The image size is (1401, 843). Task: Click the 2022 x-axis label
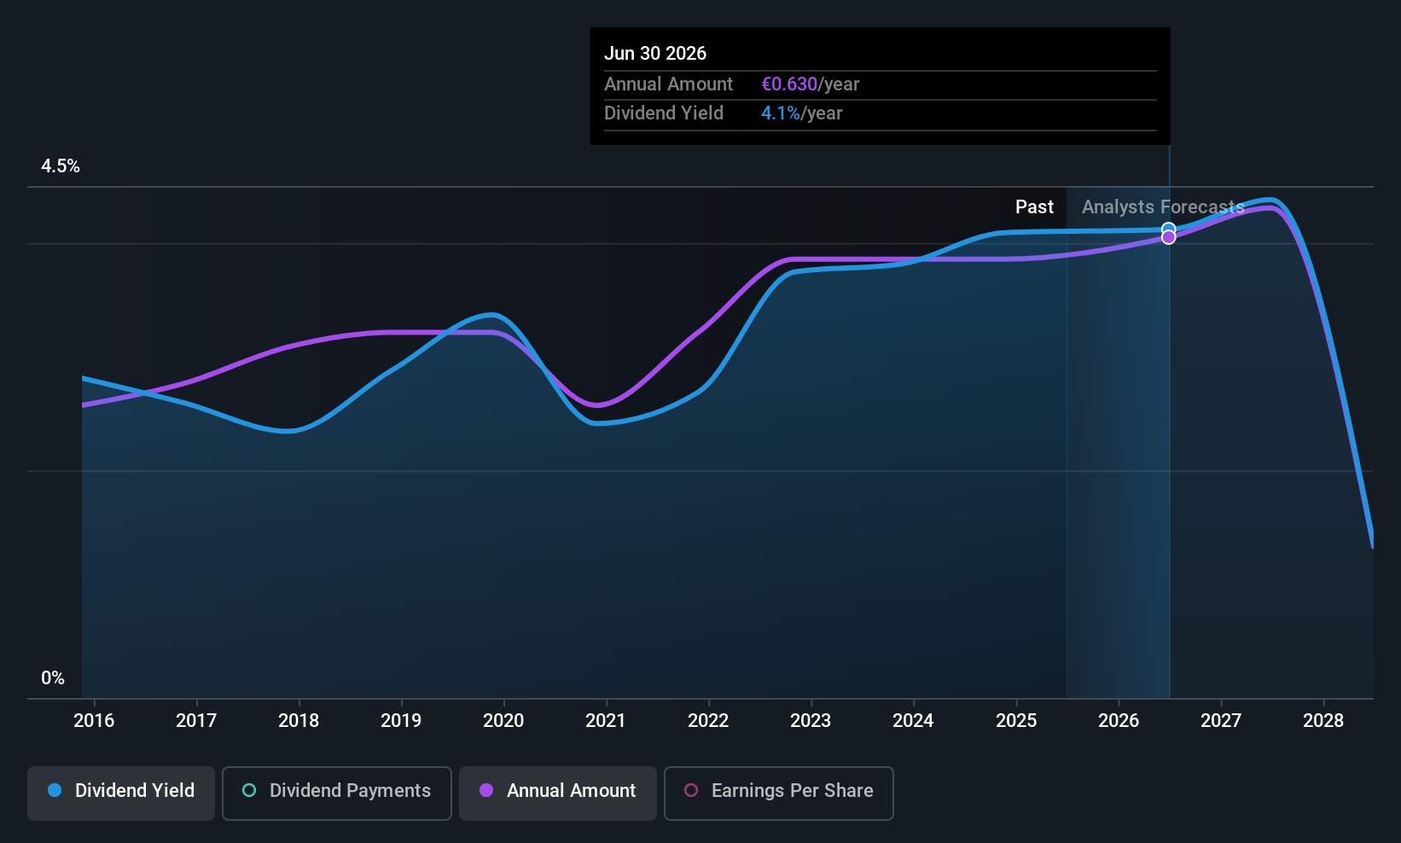tap(708, 721)
